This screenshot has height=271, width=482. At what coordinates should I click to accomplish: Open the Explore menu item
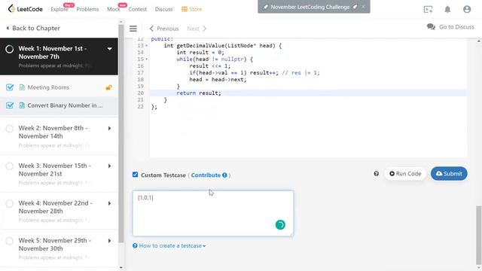point(59,9)
